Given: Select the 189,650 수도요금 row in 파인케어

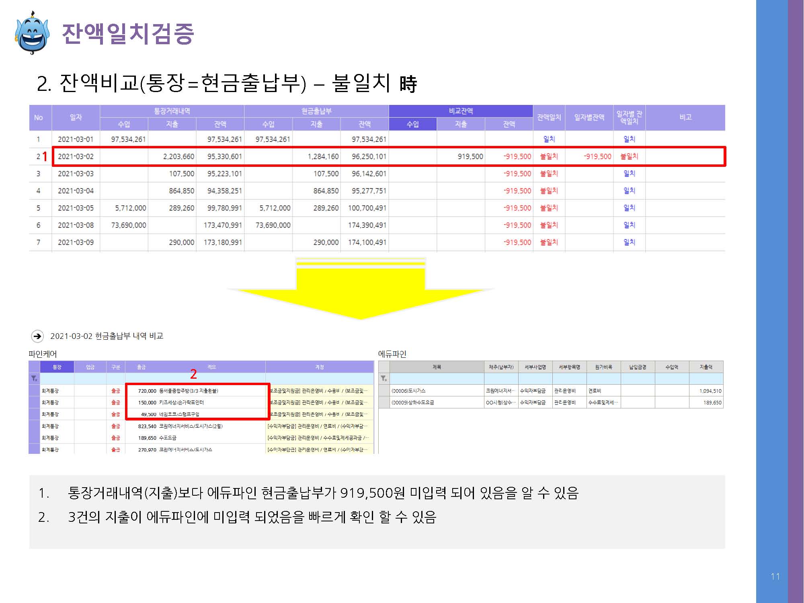Looking at the screenshot, I should point(157,438).
